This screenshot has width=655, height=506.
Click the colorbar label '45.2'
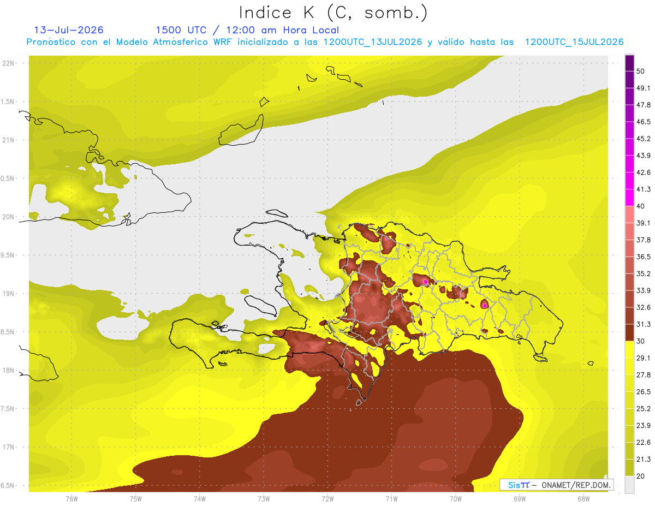[644, 139]
